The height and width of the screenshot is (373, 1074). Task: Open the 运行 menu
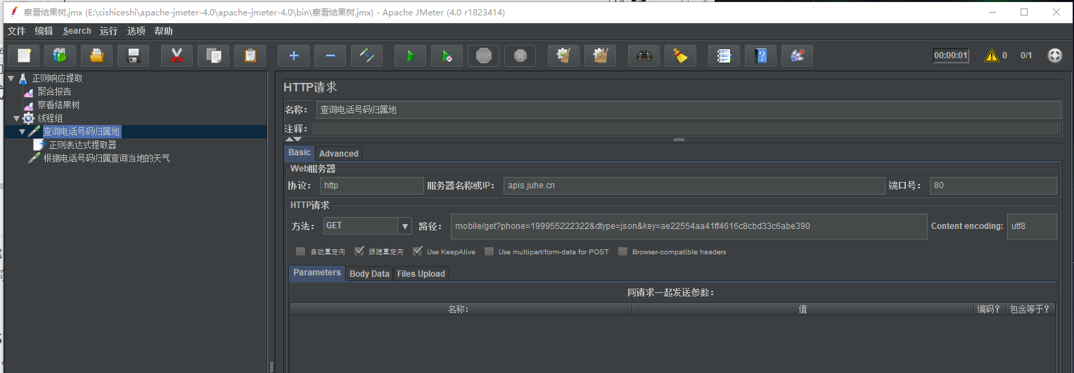coord(108,31)
